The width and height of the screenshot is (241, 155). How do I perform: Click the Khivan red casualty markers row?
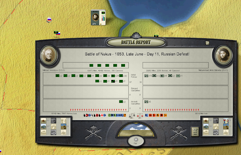tap(172, 110)
